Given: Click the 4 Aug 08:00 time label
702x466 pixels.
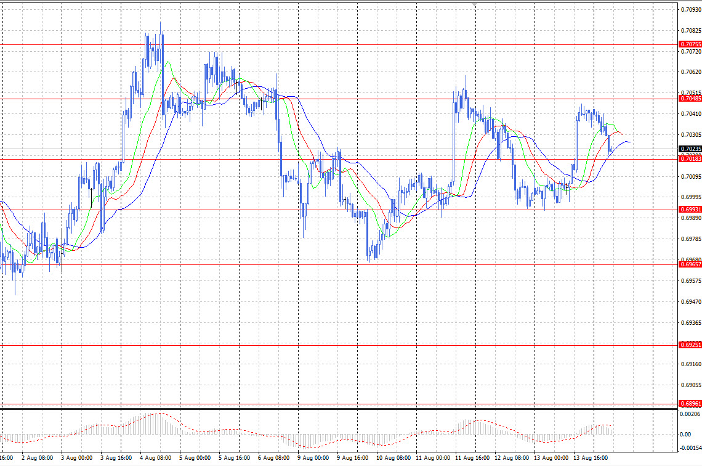Looking at the screenshot, I should (x=155, y=458).
